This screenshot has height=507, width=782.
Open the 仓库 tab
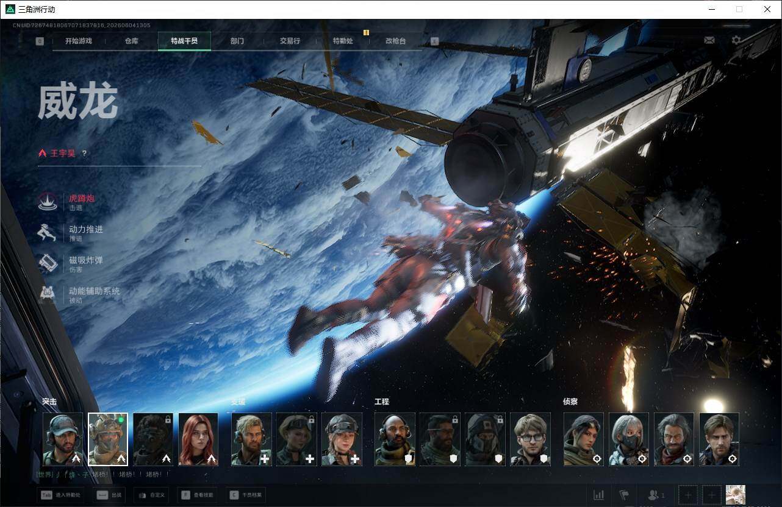(131, 41)
